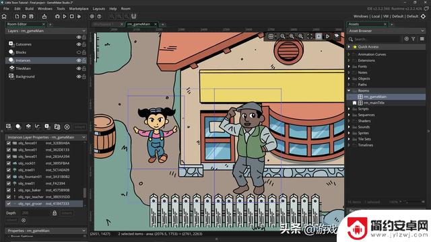
Task: Add asset plus icon in Asset Browser
Action: [x=406, y=39]
